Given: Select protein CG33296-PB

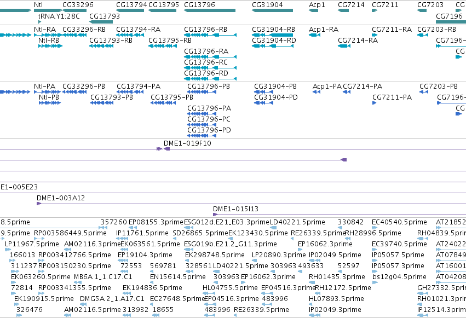Looking at the screenshot, I should [74, 92].
